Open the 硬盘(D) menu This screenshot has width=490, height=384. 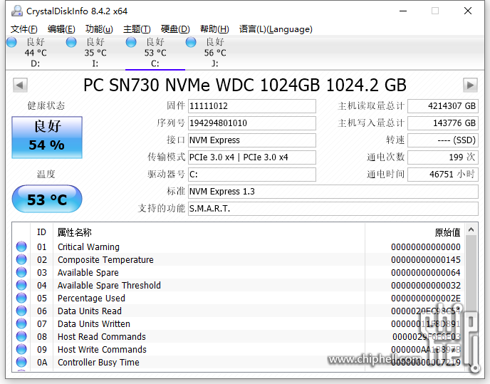pyautogui.click(x=175, y=29)
